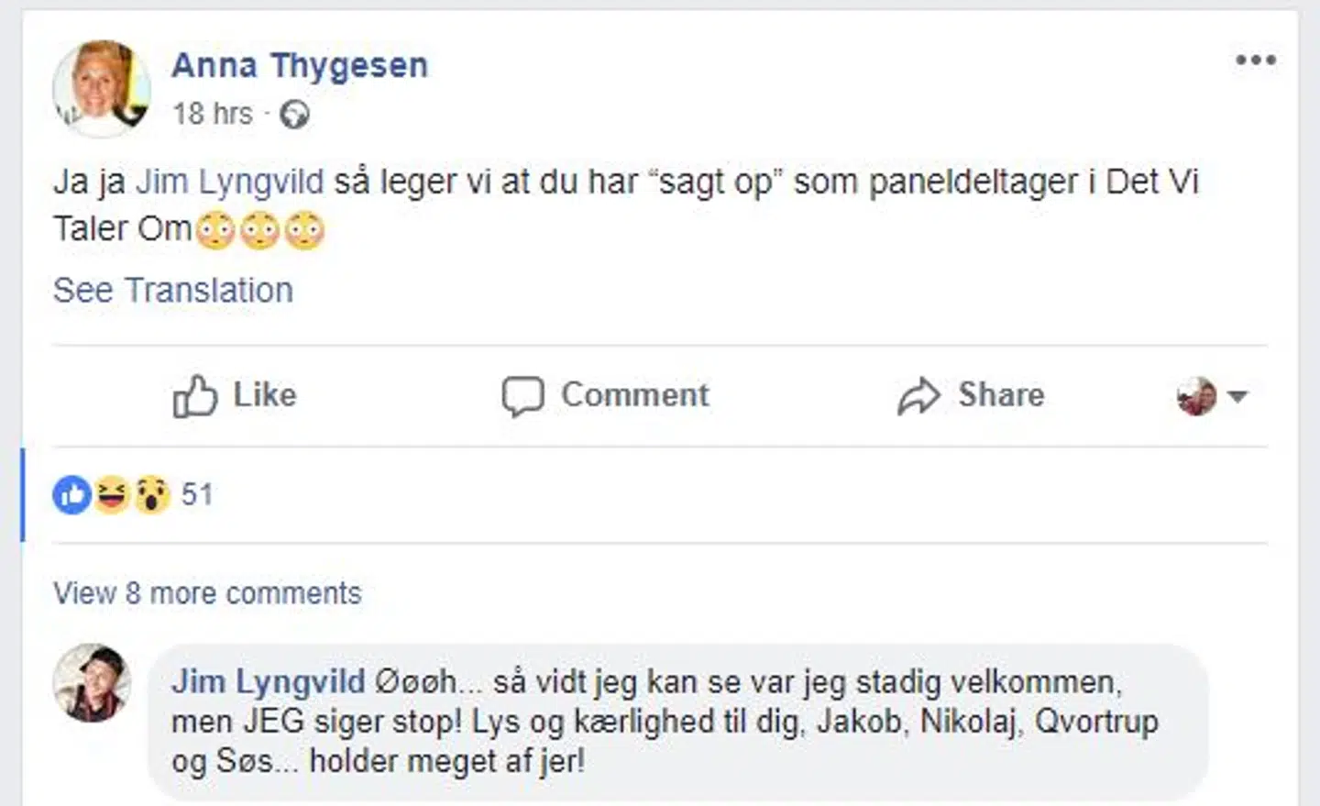1320x806 pixels.
Task: Expand hidden comments via View 8 more comments
Action: click(206, 593)
